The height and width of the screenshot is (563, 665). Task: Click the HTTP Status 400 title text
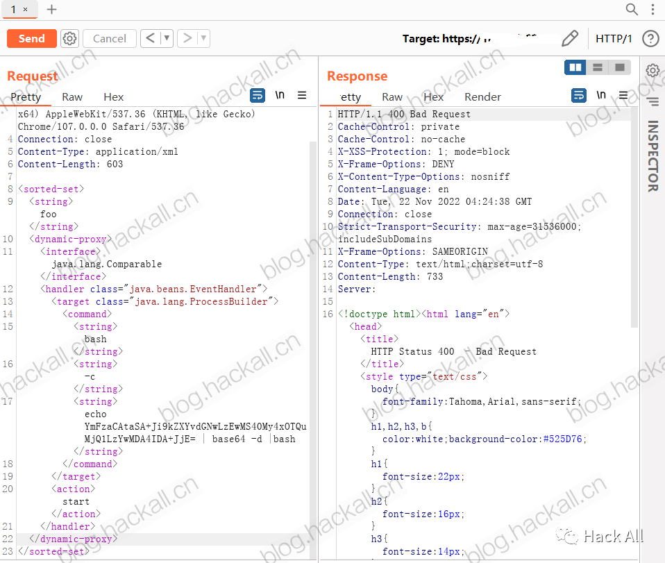pyautogui.click(x=453, y=352)
